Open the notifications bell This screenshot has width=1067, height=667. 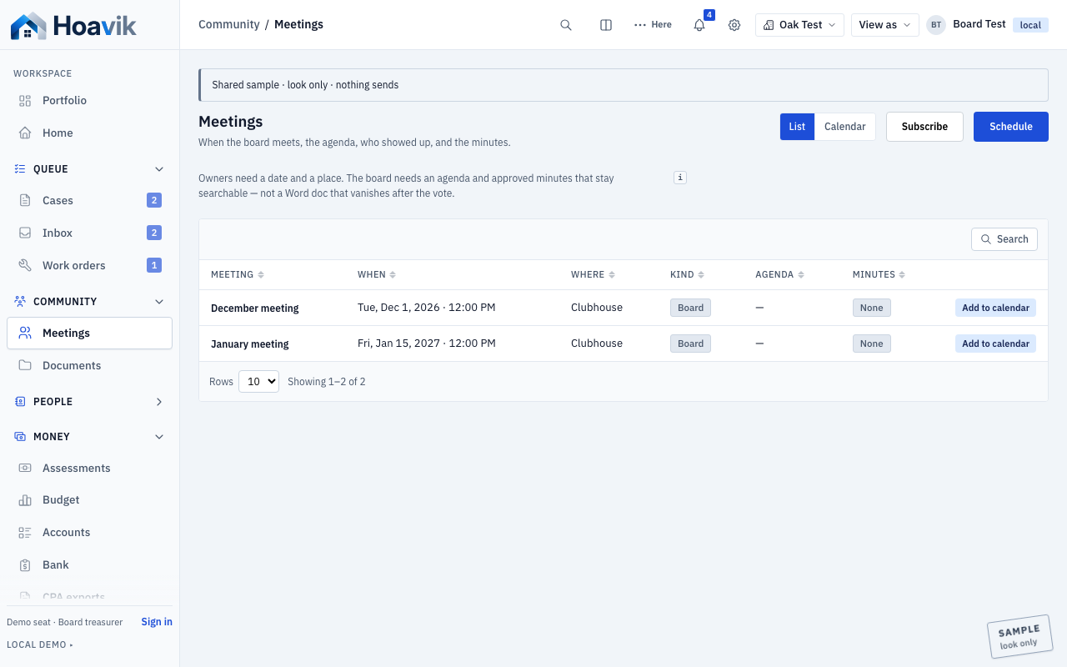[699, 25]
